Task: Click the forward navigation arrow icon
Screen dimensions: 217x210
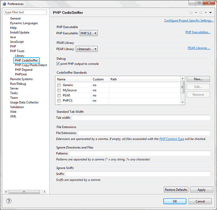Action: 201,12
